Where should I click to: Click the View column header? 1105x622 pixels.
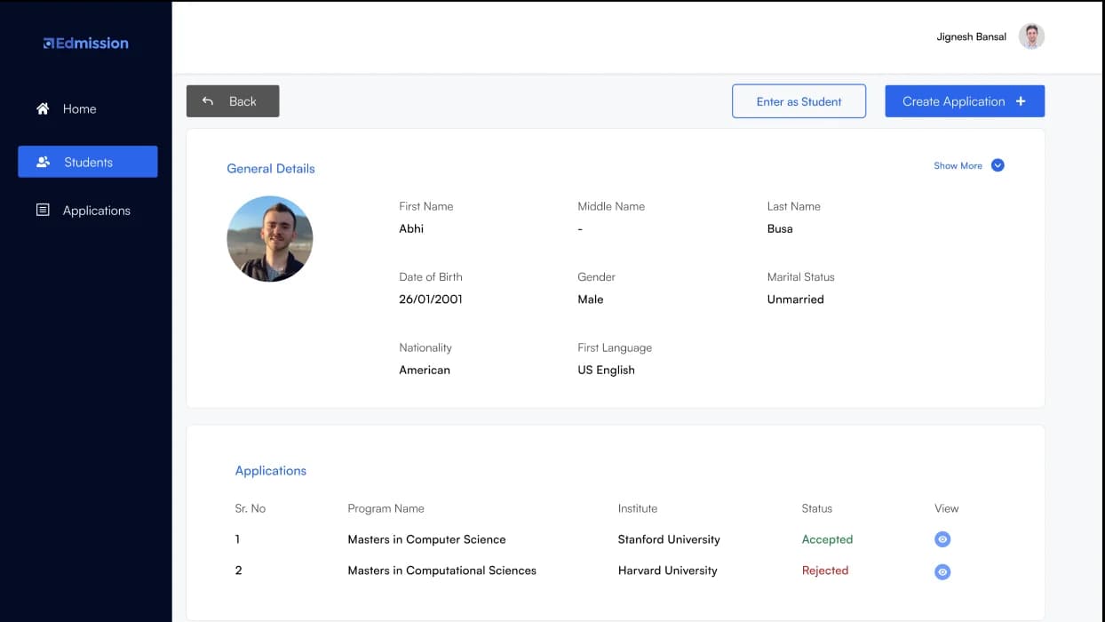pos(946,508)
